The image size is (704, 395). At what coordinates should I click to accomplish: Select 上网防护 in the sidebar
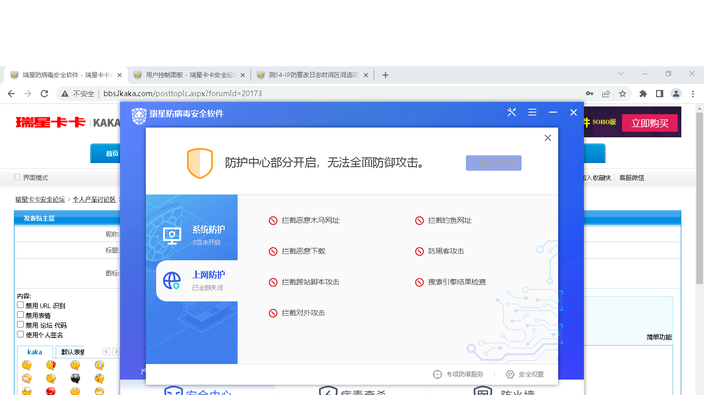197,280
